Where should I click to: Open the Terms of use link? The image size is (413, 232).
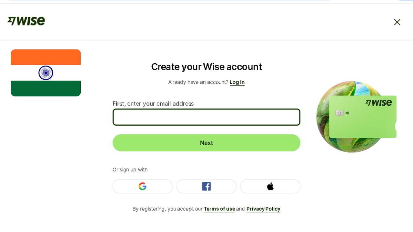(x=219, y=209)
